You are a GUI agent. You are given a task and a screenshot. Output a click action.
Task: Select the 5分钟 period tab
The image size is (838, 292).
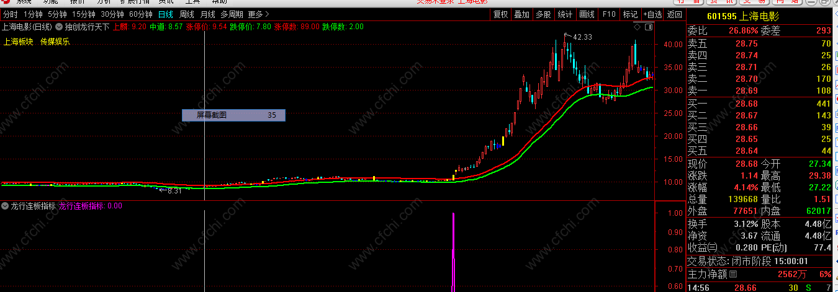point(57,14)
